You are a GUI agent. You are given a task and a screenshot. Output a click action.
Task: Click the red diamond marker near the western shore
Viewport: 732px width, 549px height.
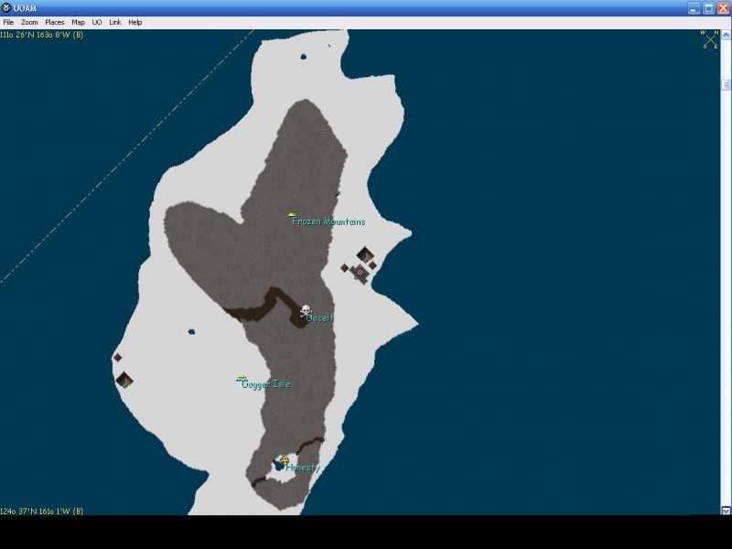(x=117, y=358)
